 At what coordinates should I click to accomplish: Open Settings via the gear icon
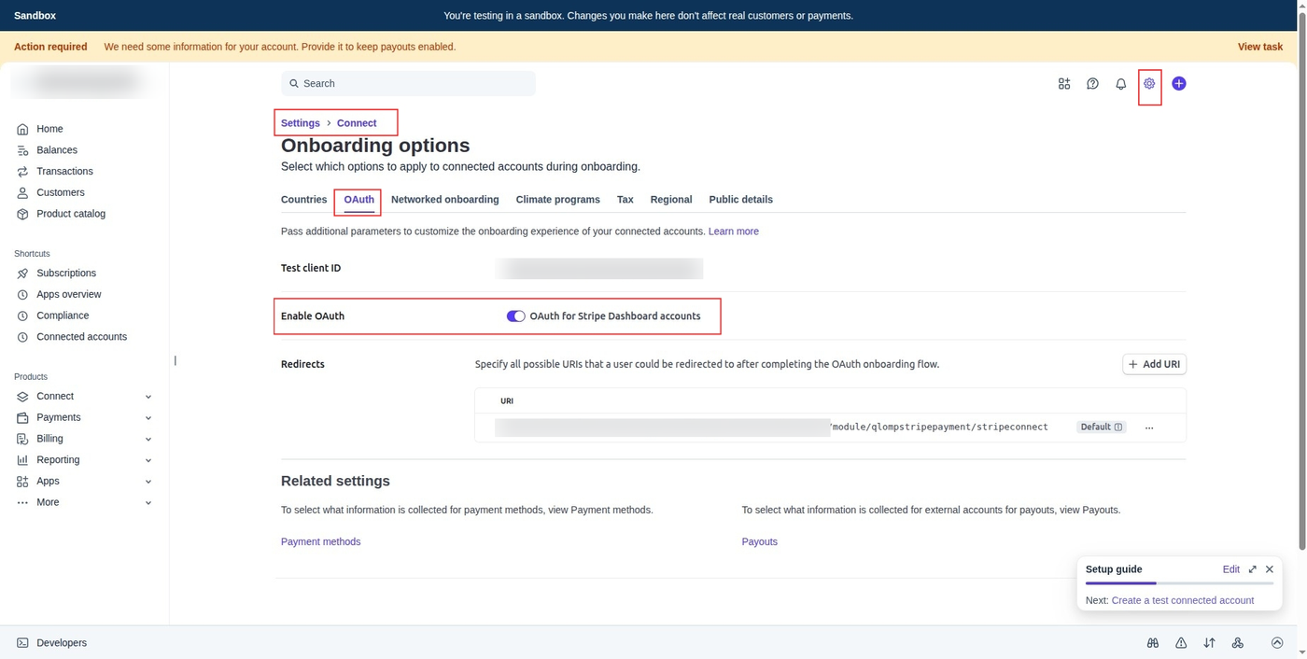(x=1149, y=84)
